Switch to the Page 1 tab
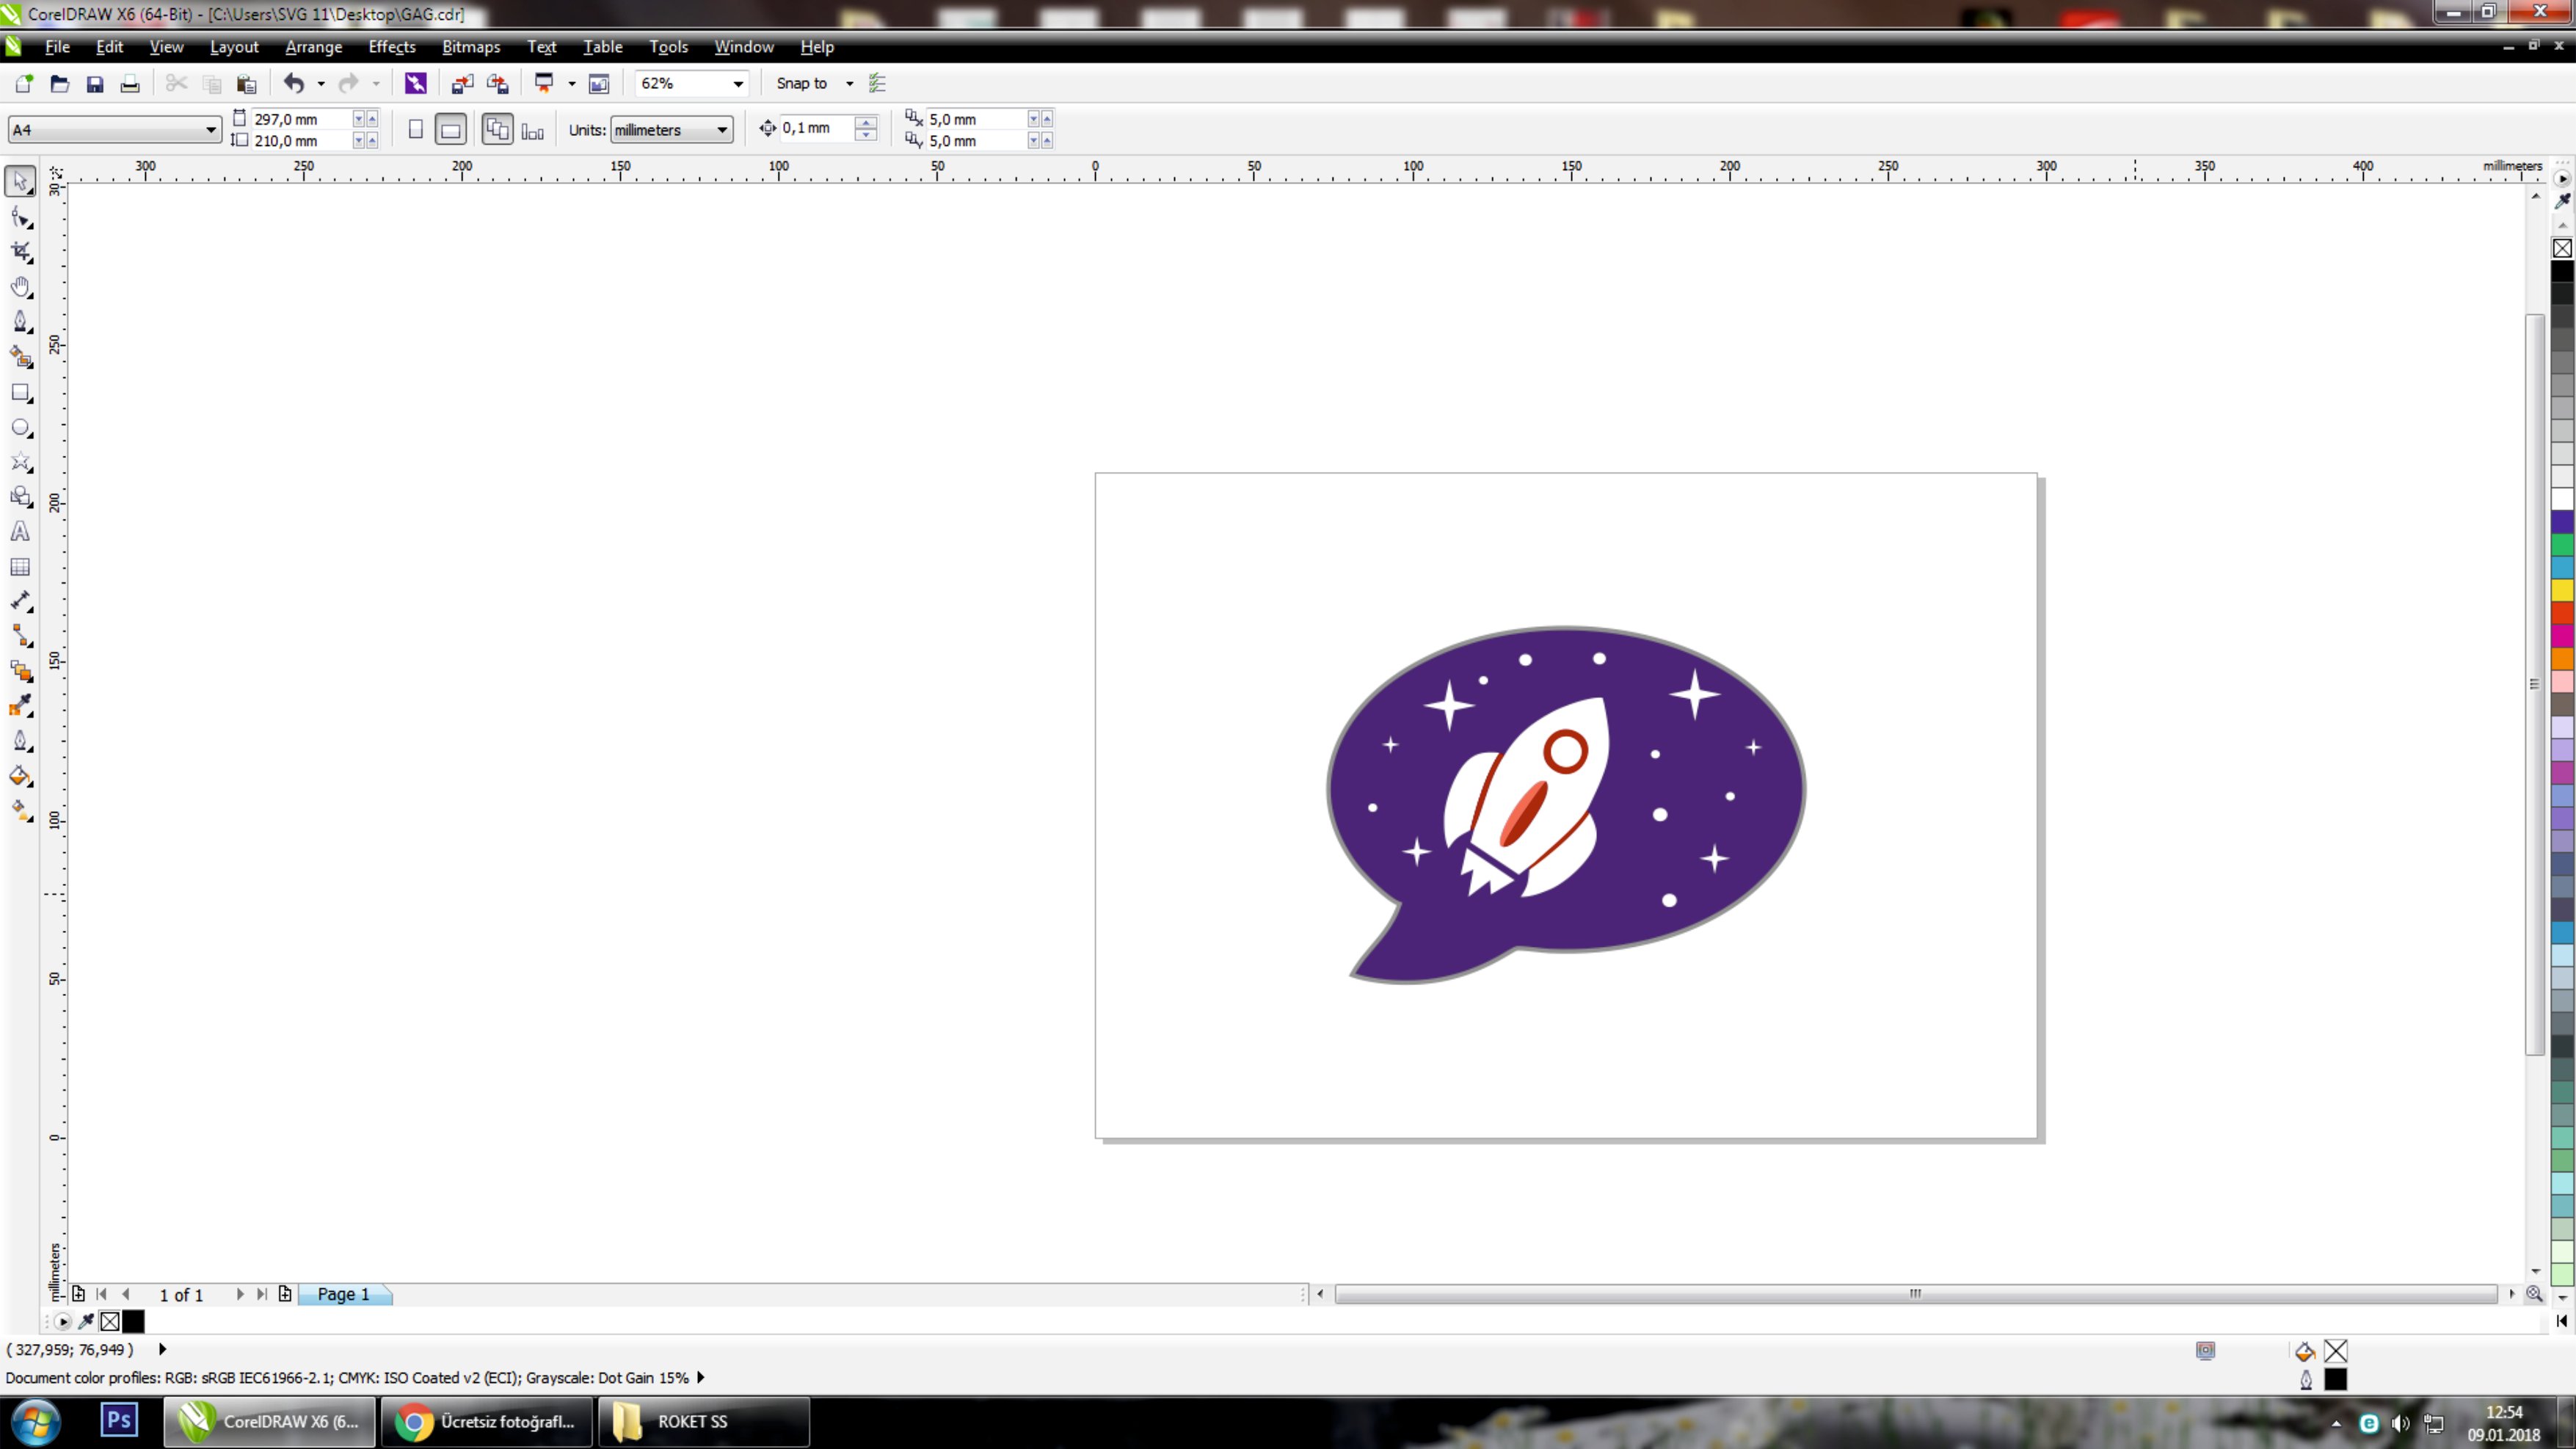 (344, 1294)
